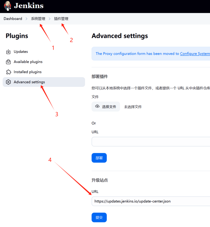Click the Updates download icon
Viewport: 210px width, 227px height.
click(8, 52)
